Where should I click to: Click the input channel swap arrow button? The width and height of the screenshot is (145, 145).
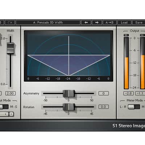click(4, 114)
